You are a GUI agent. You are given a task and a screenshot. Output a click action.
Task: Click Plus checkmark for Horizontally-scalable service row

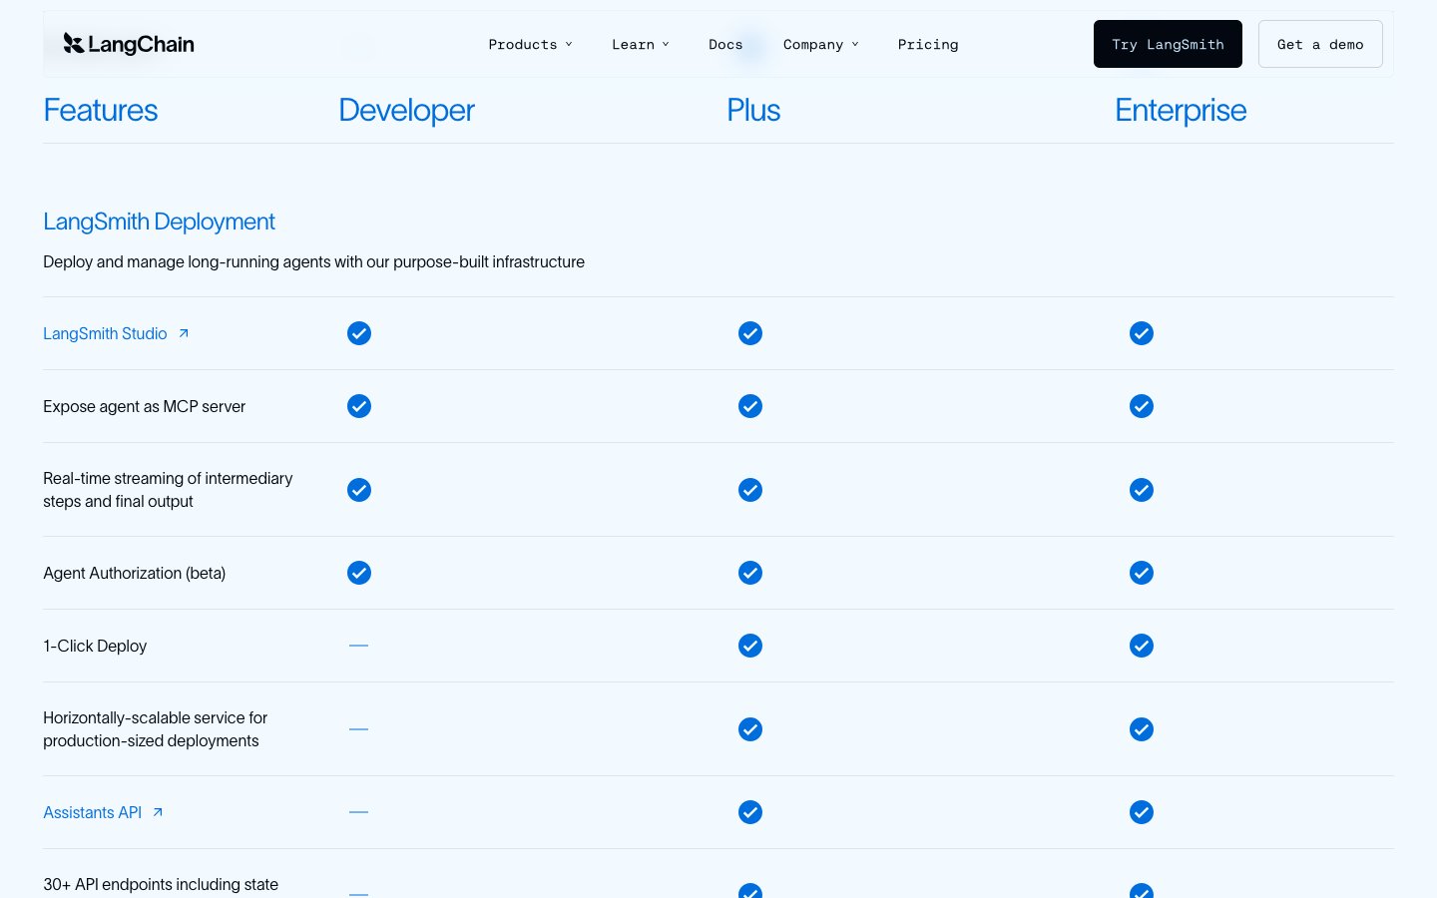coord(750,729)
